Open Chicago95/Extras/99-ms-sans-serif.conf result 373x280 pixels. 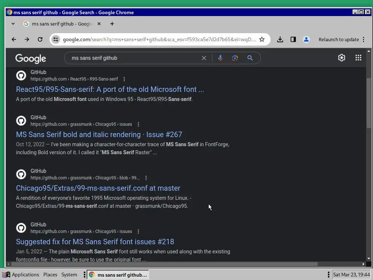pos(98,188)
